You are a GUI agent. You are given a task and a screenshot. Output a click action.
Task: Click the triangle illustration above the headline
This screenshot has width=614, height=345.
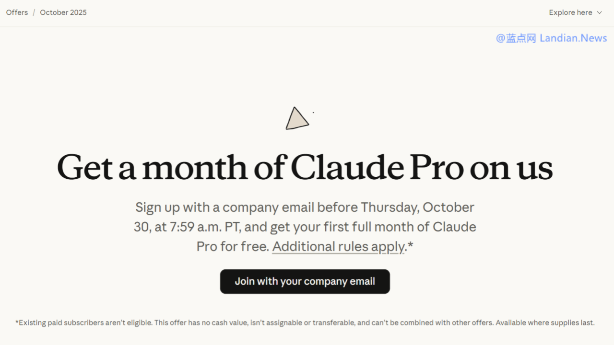tap(296, 118)
